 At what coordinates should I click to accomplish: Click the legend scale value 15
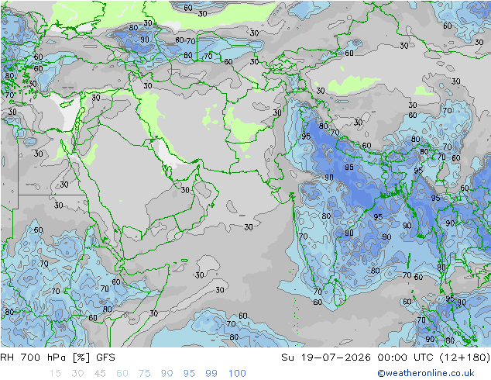pyautogui.click(x=55, y=374)
